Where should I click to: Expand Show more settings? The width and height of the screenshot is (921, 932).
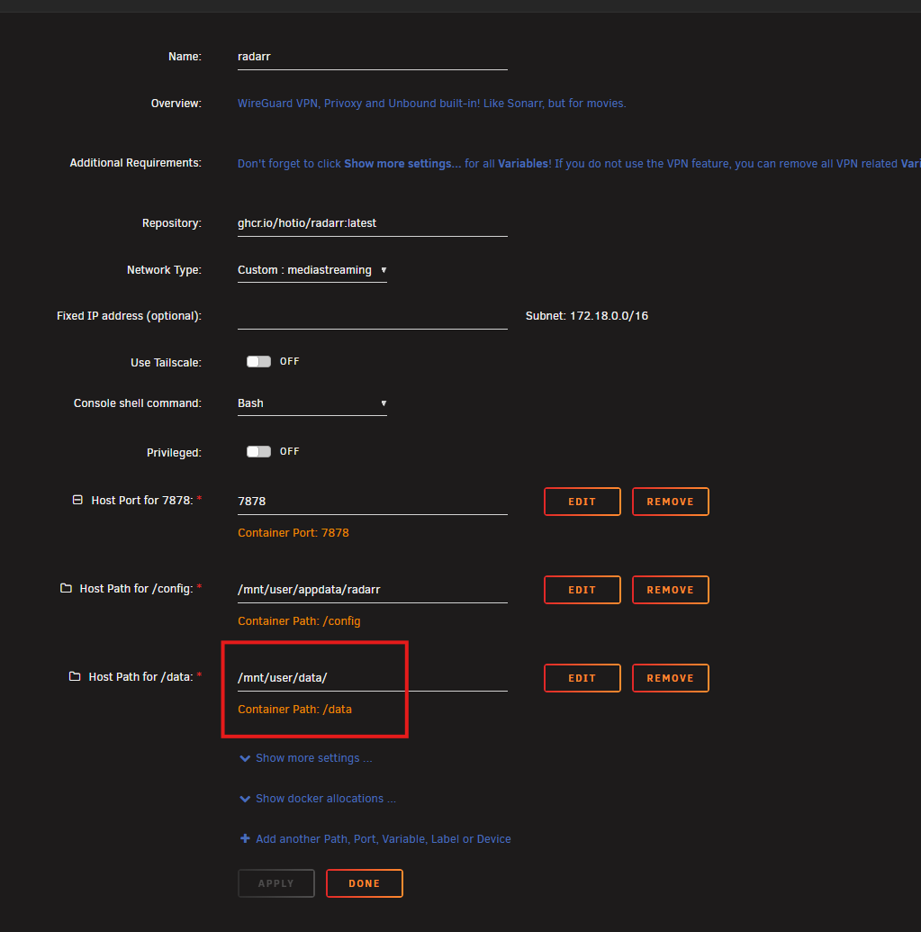coord(313,758)
